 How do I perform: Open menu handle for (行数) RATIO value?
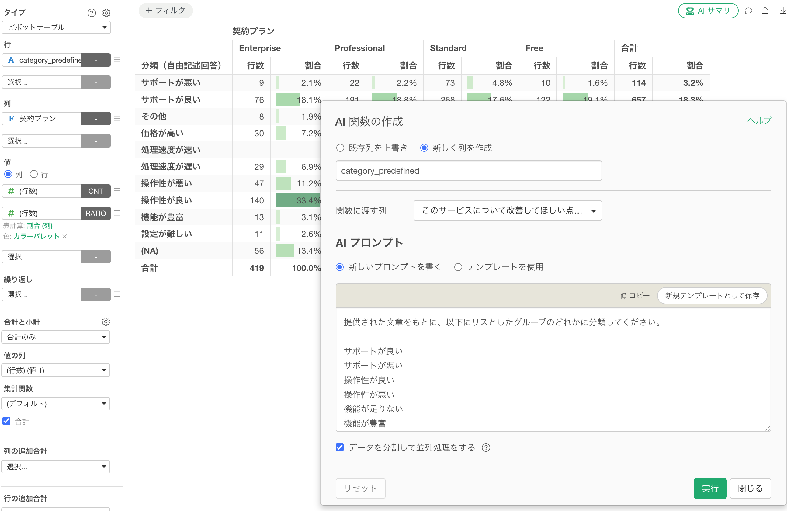[117, 213]
